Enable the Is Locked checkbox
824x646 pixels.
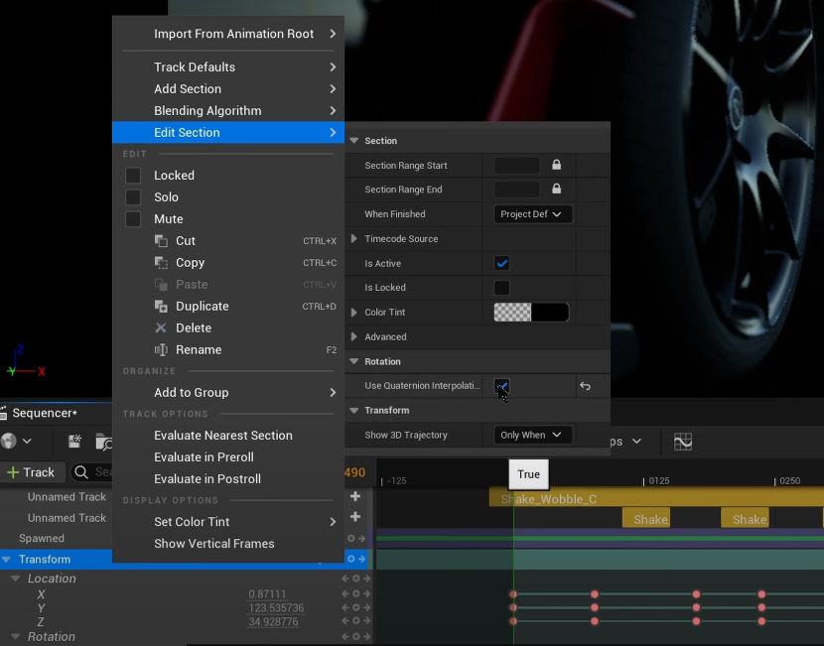coord(501,288)
